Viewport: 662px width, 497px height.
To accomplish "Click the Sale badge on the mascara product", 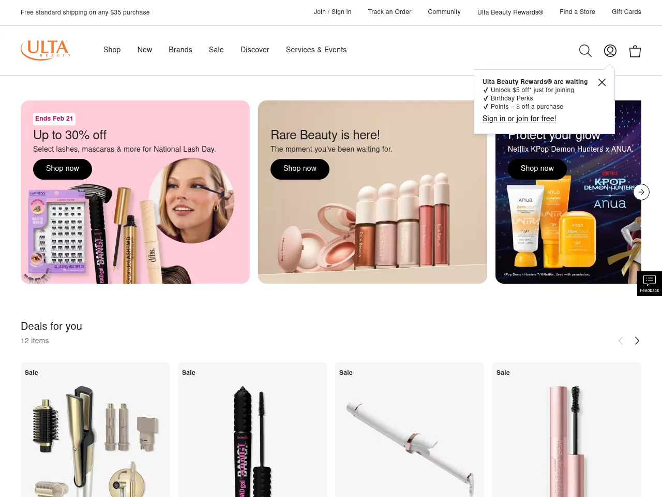I will [189, 373].
